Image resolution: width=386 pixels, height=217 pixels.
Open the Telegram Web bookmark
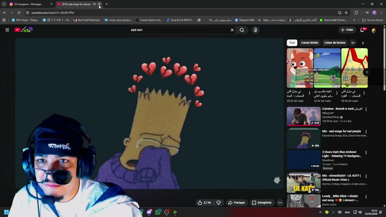245,20
